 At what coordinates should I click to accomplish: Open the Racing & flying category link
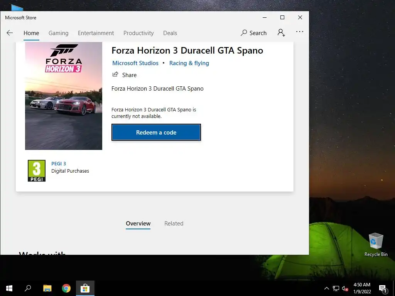pos(189,63)
